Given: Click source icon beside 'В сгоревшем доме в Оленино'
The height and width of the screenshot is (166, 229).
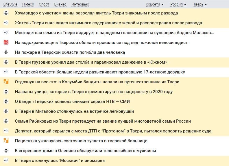Looking at the screenshot, I should click(6, 150).
